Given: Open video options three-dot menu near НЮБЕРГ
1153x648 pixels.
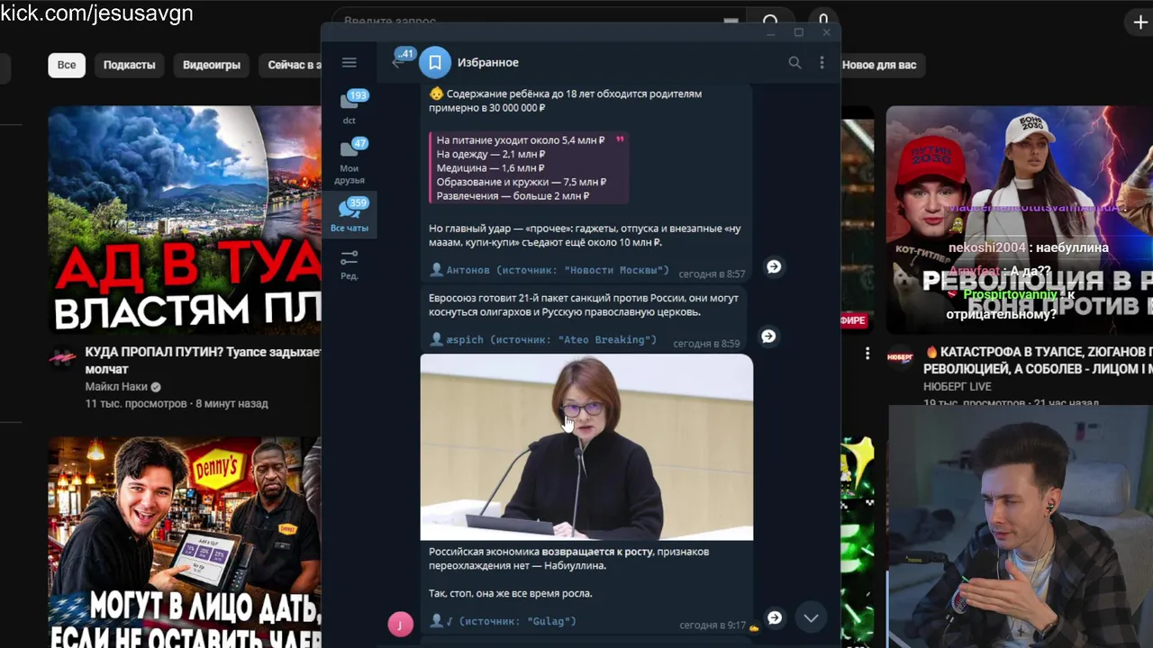Looking at the screenshot, I should click(867, 353).
